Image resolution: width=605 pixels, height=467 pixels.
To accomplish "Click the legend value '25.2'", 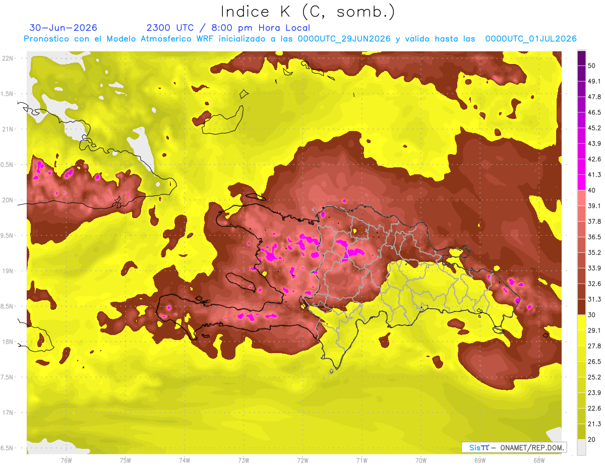I will [x=595, y=377].
